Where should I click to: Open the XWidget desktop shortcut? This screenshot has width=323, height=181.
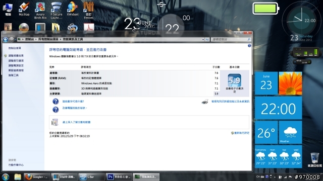(x=73, y=9)
